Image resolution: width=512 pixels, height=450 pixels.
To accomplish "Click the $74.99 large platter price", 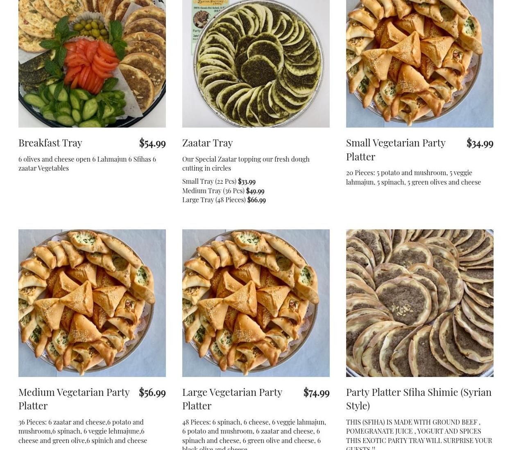I will click(x=317, y=392).
